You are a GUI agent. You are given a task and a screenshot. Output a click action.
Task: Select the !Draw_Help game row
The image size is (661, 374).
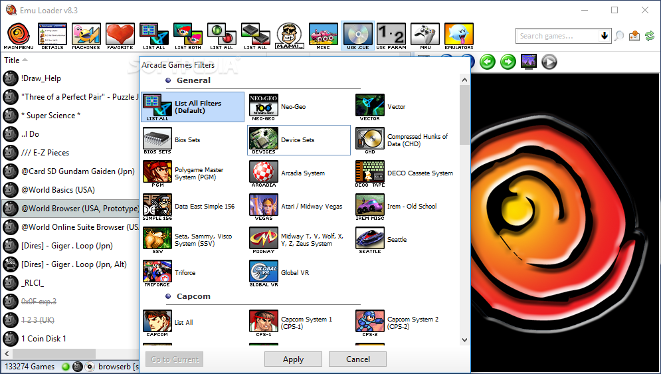pyautogui.click(x=70, y=78)
